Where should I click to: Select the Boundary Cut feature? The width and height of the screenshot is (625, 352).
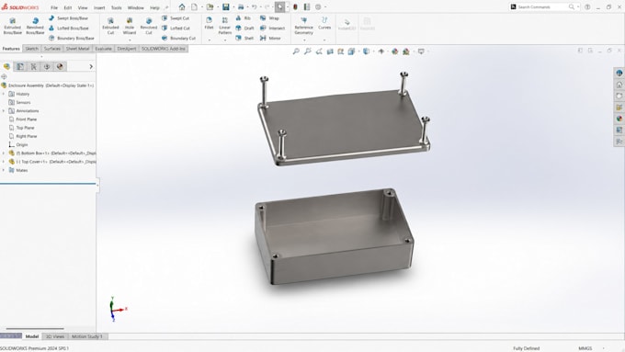click(x=178, y=38)
